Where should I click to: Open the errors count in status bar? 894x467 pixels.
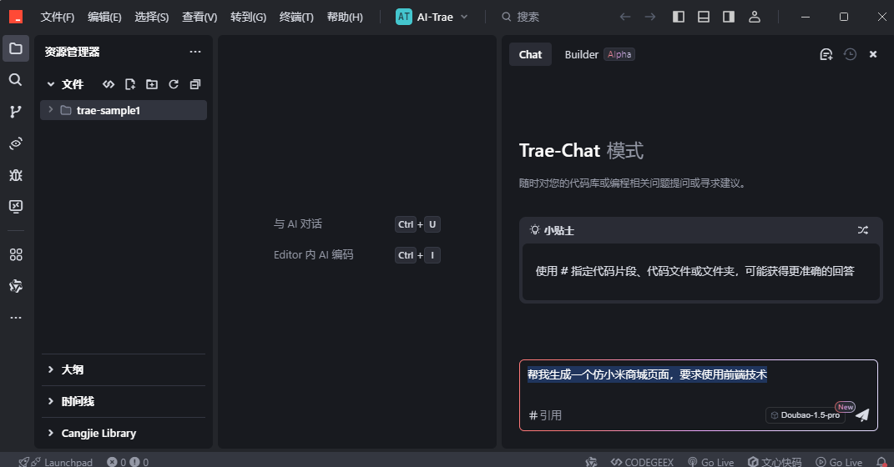point(116,462)
